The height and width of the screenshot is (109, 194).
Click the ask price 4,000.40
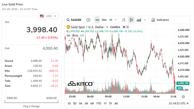pyautogui.click(x=50, y=48)
